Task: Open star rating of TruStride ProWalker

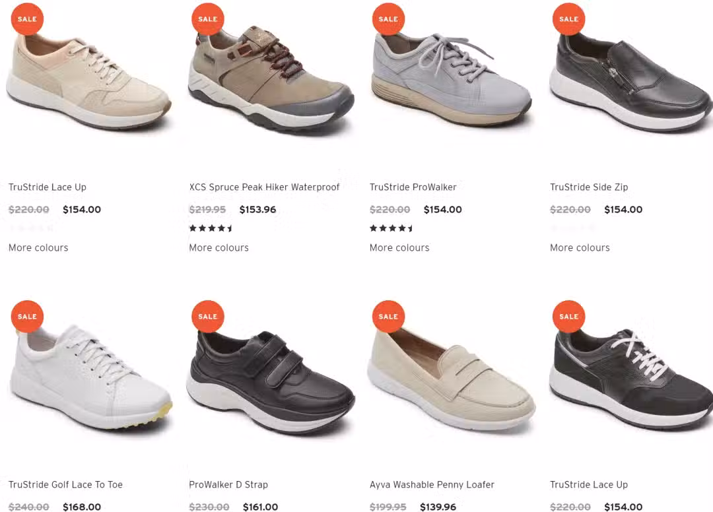Action: click(391, 228)
